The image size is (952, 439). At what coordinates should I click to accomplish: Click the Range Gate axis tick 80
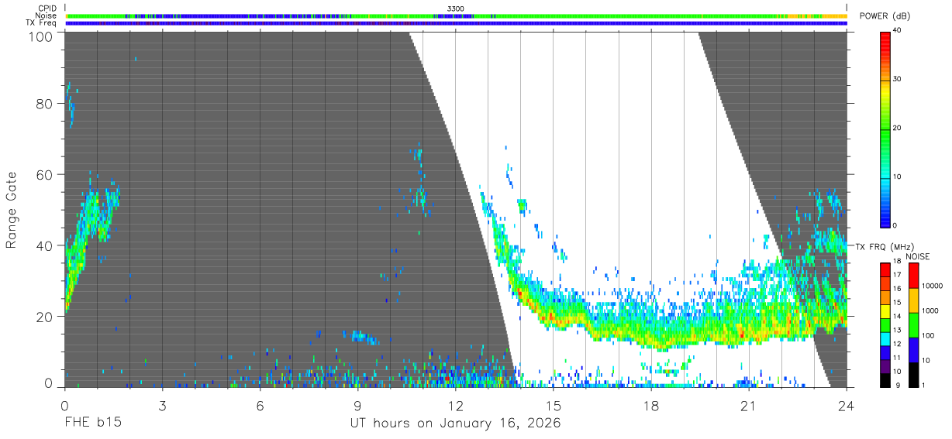pyautogui.click(x=45, y=104)
